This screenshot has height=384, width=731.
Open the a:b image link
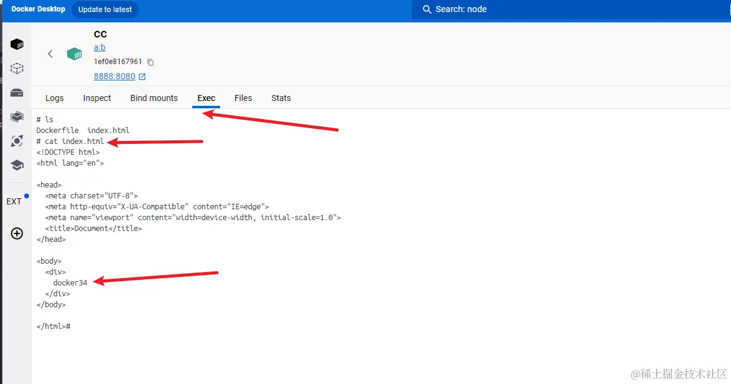pyautogui.click(x=100, y=48)
